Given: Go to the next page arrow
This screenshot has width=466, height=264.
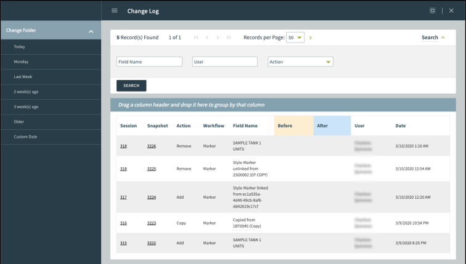Looking at the screenshot, I should [x=218, y=38].
